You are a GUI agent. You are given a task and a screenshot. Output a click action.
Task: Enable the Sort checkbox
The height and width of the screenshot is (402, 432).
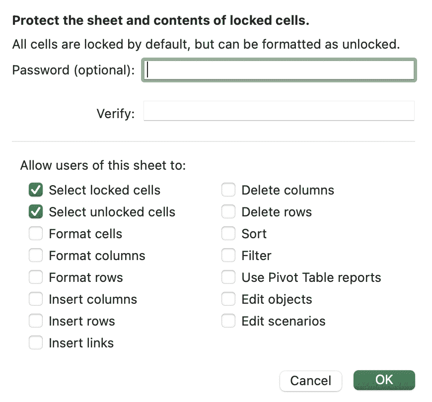pyautogui.click(x=228, y=234)
